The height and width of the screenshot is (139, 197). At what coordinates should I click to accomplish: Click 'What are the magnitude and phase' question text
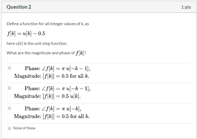tap(41, 53)
